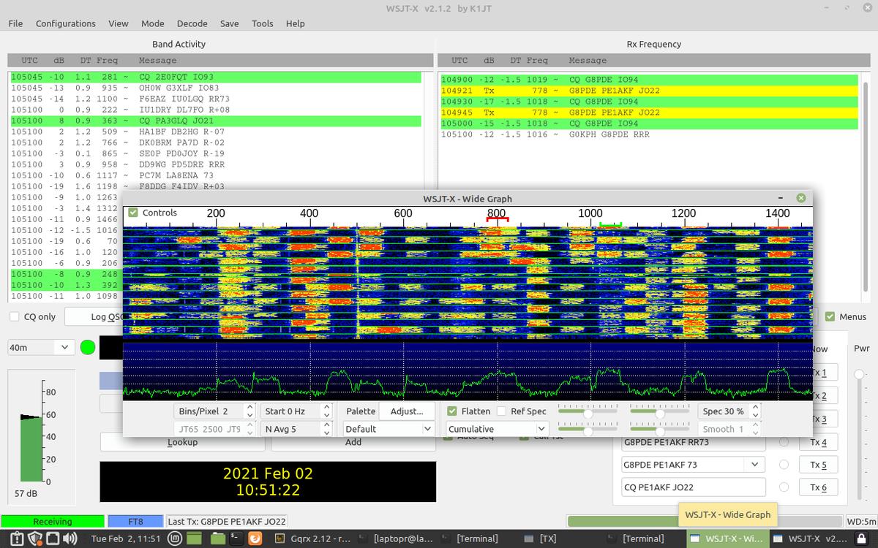The width and height of the screenshot is (878, 548).
Task: Minimize the Wide Graph window
Action: pos(781,198)
